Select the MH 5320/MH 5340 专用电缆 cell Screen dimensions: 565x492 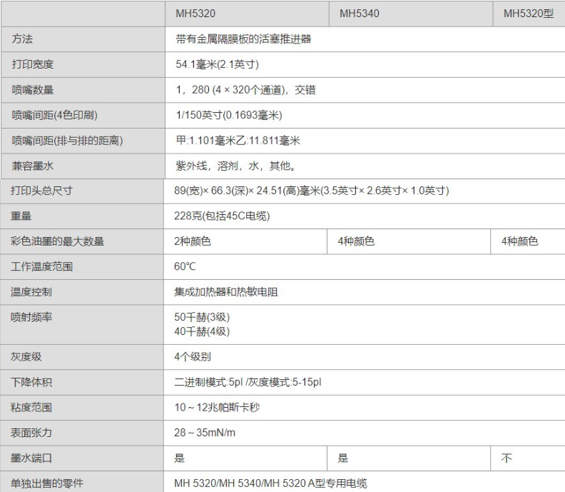pyautogui.click(x=365, y=482)
